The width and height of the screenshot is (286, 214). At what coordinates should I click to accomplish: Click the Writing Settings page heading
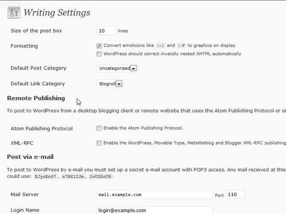point(57,12)
